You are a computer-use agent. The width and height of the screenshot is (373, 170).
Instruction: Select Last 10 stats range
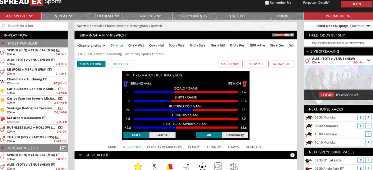(163, 135)
